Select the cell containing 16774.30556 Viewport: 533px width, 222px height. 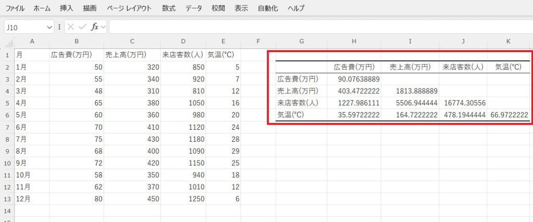464,103
